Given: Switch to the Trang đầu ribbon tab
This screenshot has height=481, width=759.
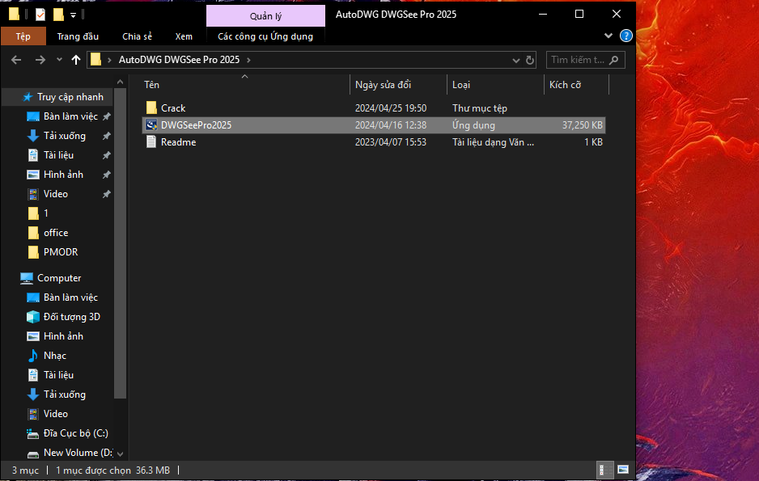Looking at the screenshot, I should [x=78, y=36].
